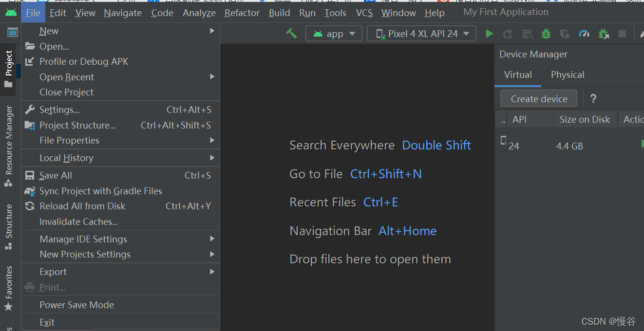Attach debugger to Android process

pos(604,34)
